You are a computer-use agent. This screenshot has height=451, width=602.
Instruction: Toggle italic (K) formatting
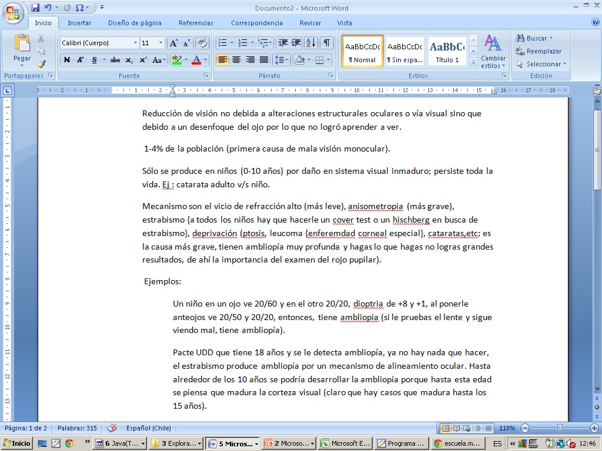81,60
